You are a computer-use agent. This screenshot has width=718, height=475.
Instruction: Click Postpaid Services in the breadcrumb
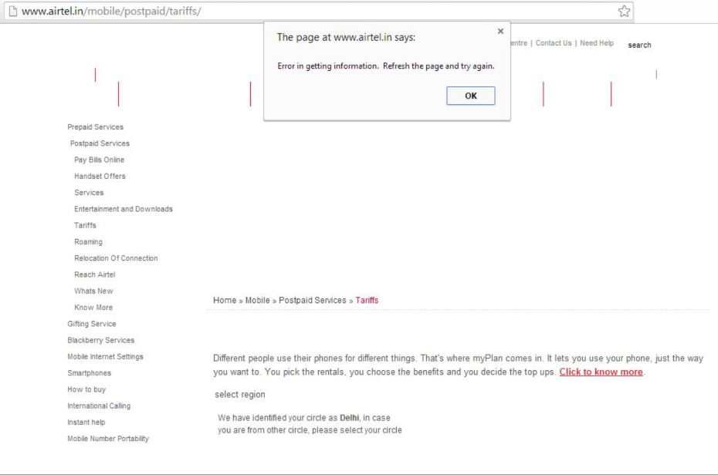(x=313, y=301)
